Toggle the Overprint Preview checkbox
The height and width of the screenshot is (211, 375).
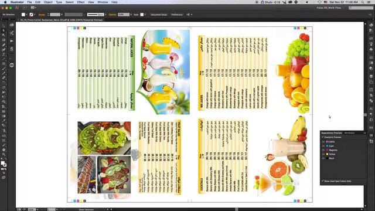tap(323, 137)
